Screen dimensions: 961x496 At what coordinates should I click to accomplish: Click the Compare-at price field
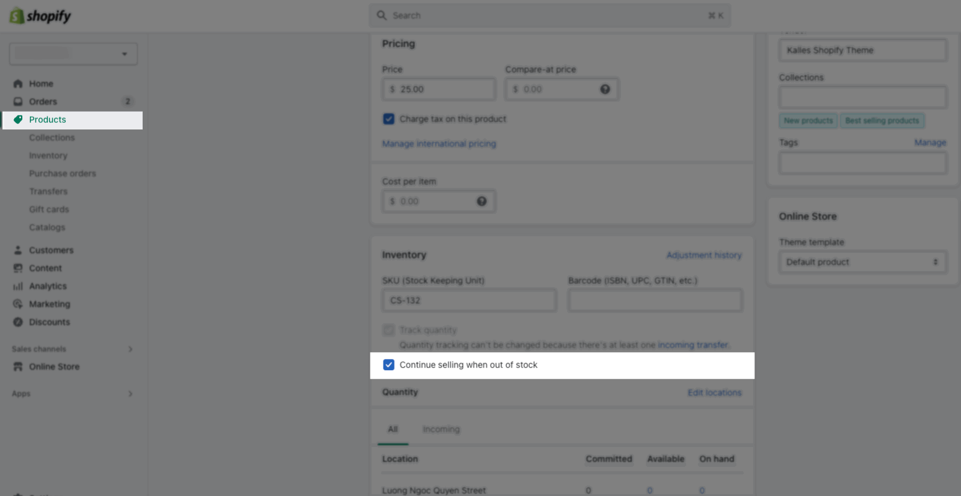click(561, 89)
